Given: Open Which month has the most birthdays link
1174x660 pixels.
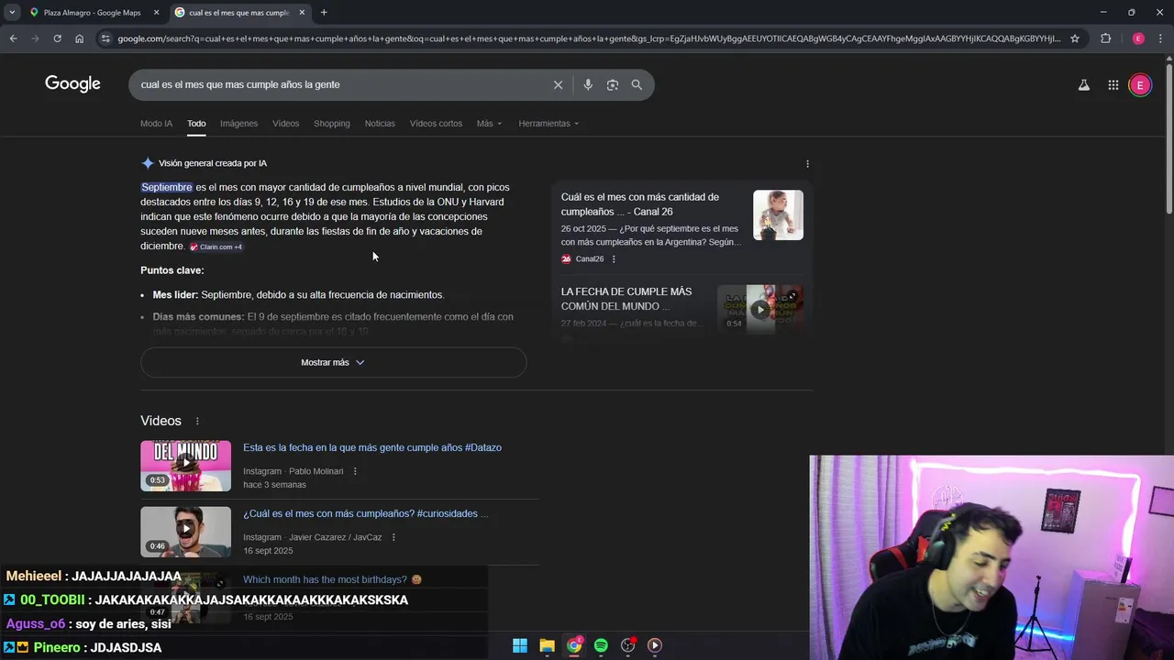Looking at the screenshot, I should point(332,579).
